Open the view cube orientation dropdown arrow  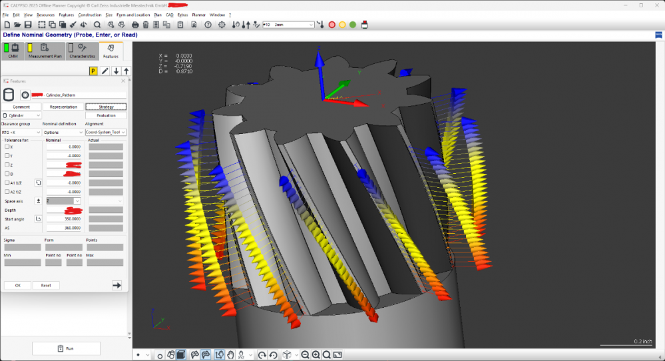pyautogui.click(x=296, y=355)
